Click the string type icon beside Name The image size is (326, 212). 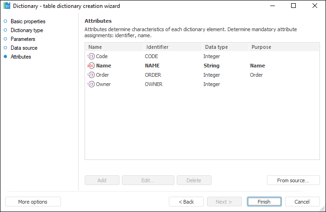[91, 66]
